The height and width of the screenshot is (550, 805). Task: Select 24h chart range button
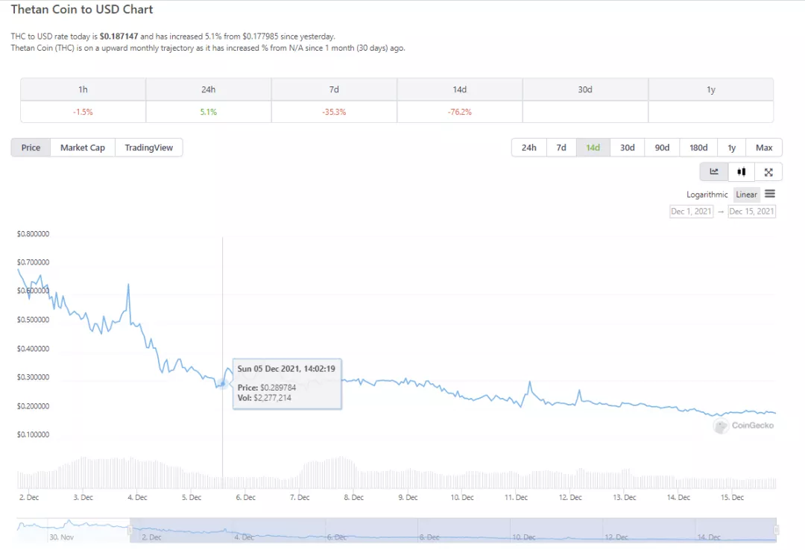coord(528,148)
